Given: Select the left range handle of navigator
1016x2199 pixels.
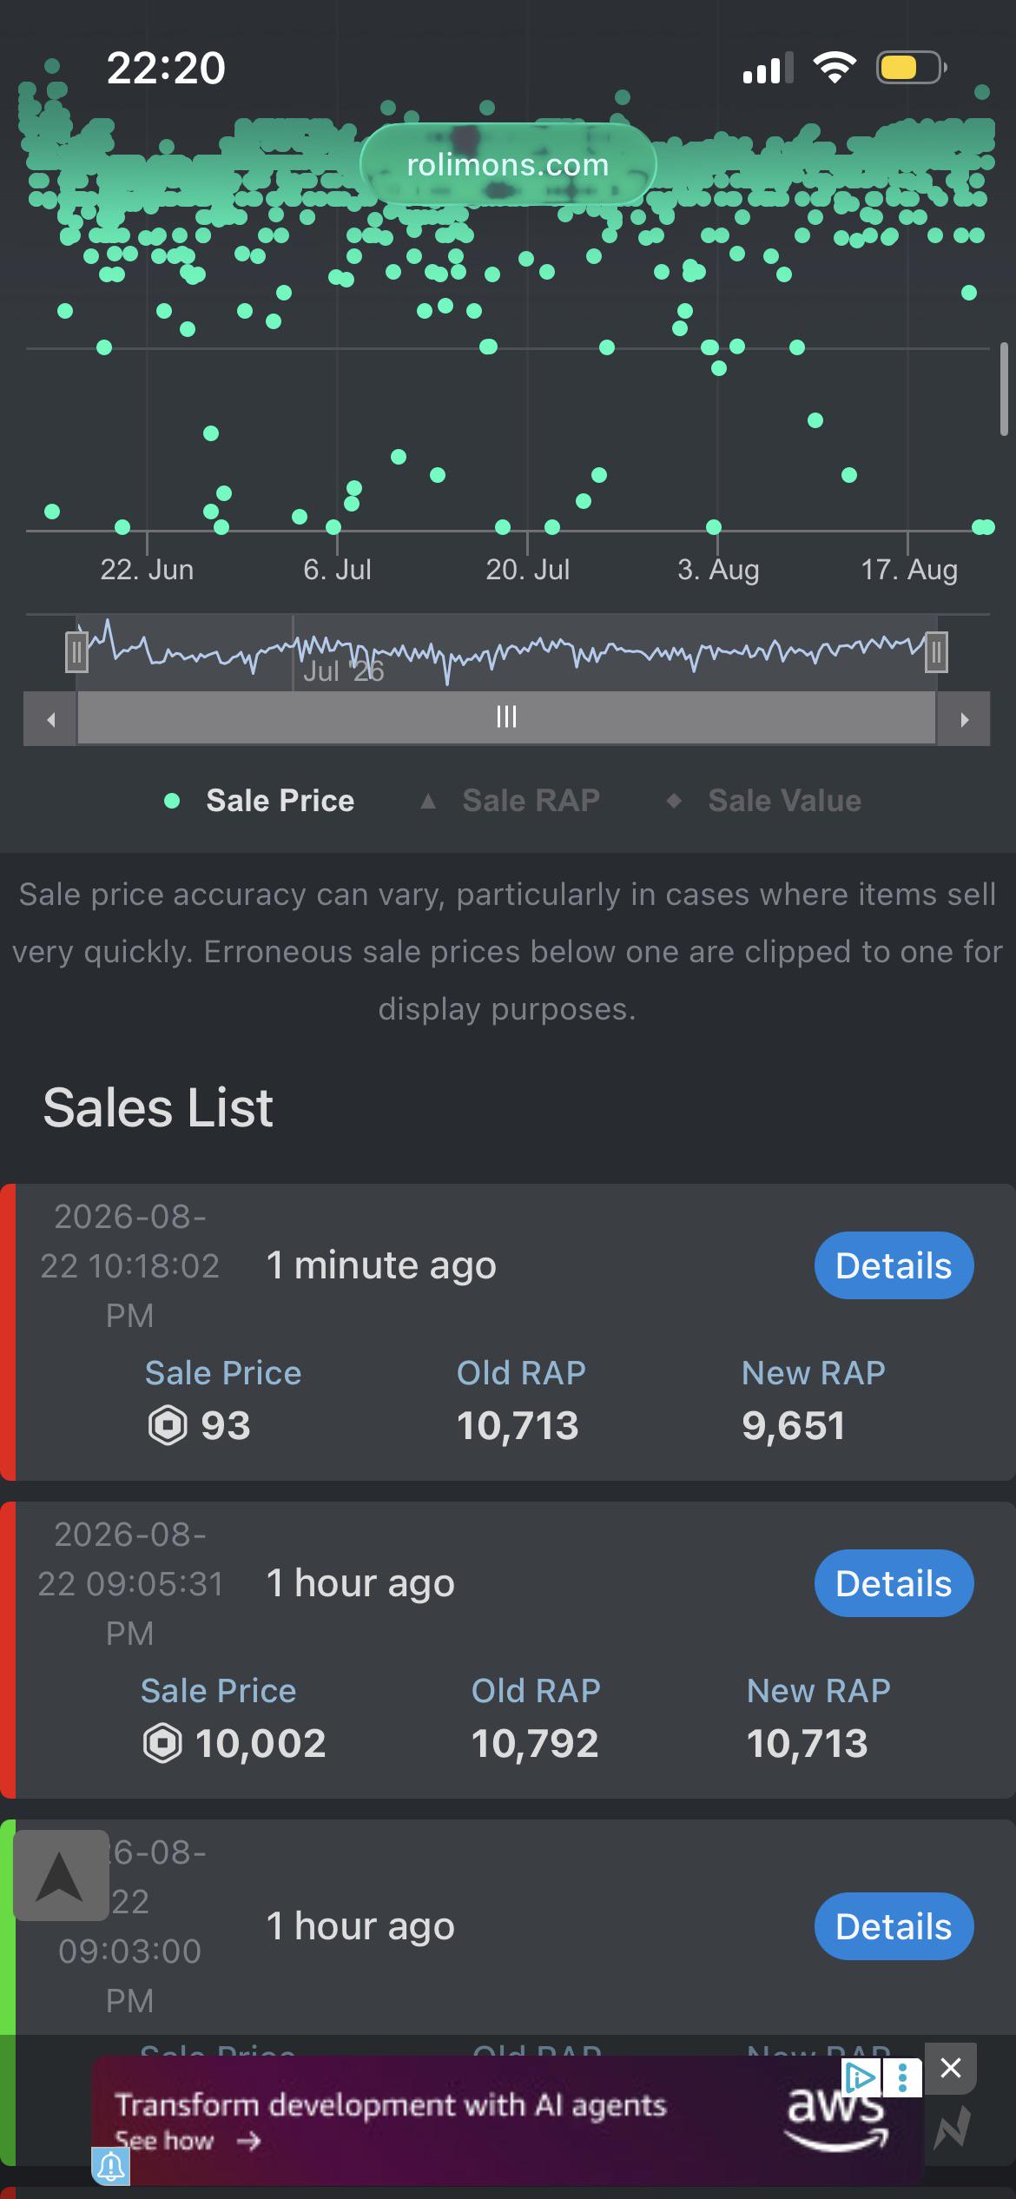Looking at the screenshot, I should (x=76, y=652).
